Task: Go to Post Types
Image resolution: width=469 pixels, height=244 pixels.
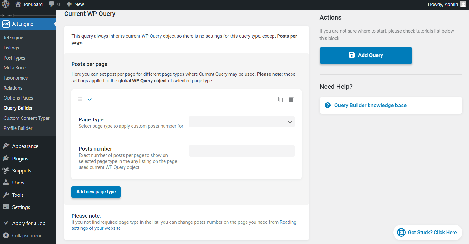Action: pyautogui.click(x=14, y=58)
